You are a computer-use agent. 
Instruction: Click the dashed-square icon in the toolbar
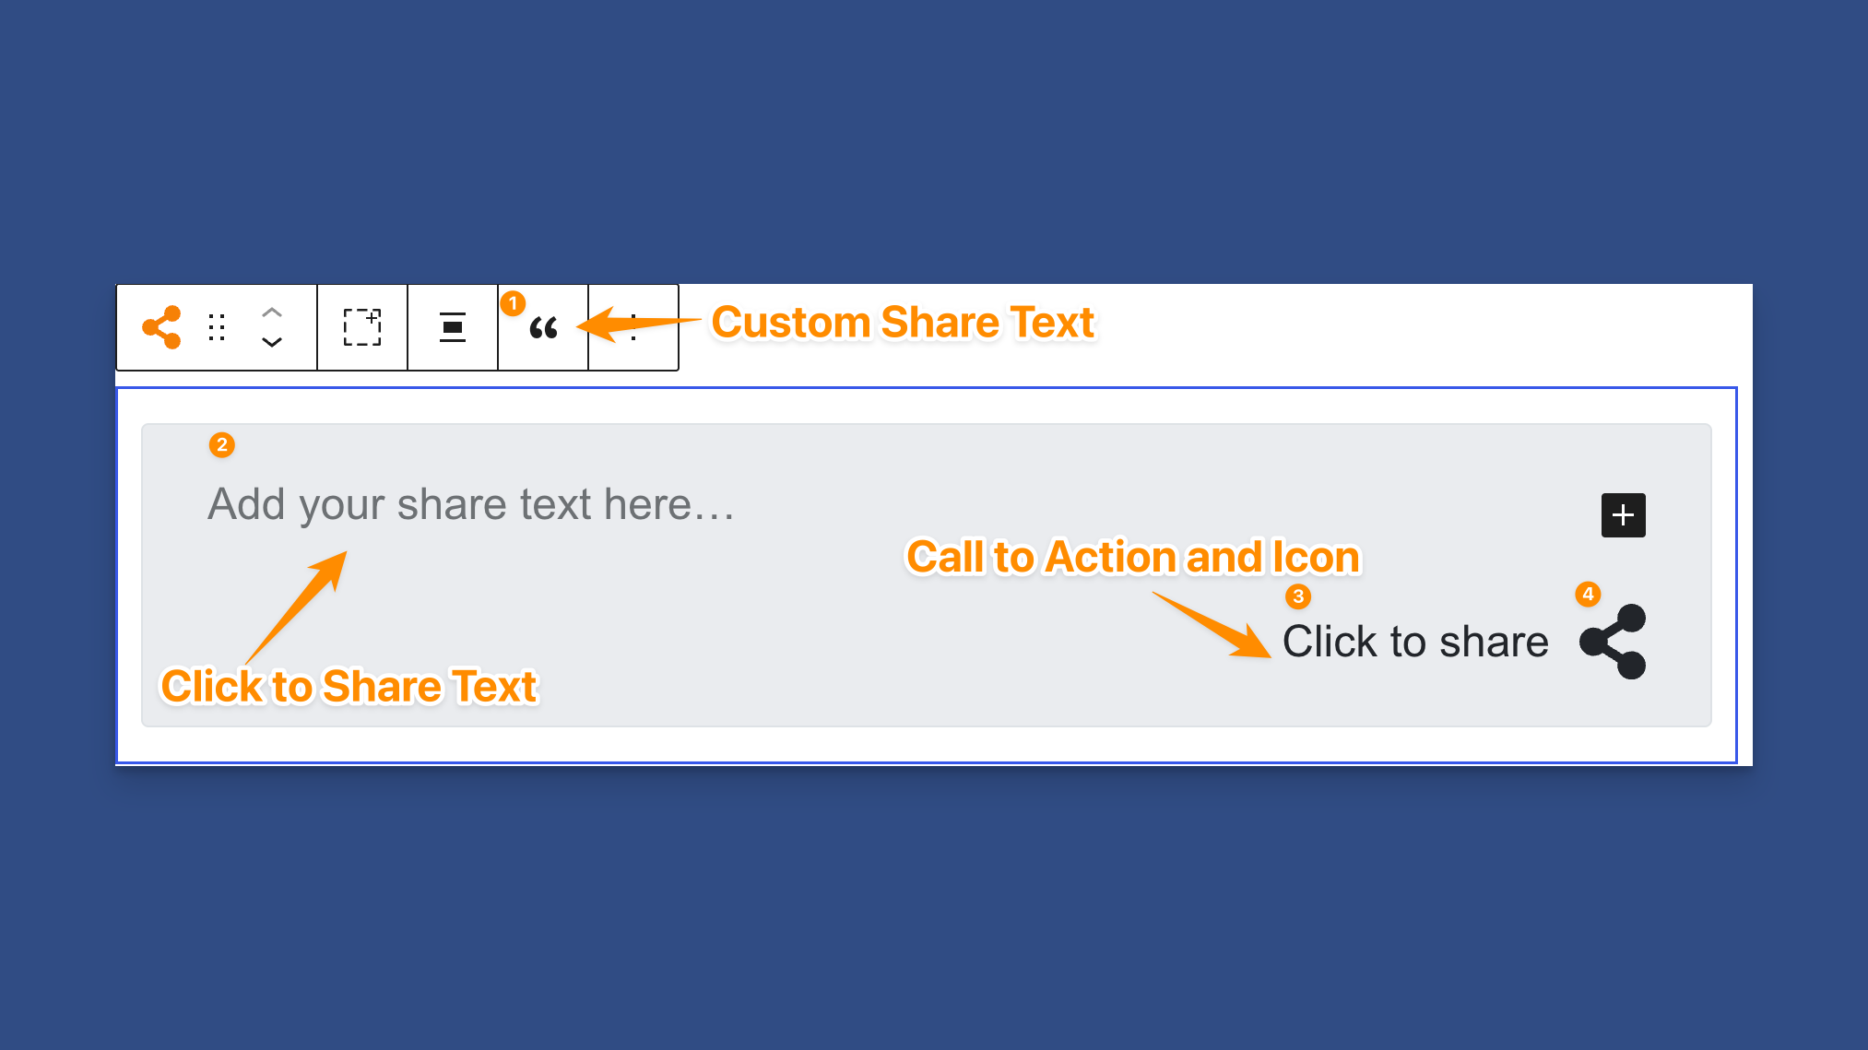pos(362,327)
